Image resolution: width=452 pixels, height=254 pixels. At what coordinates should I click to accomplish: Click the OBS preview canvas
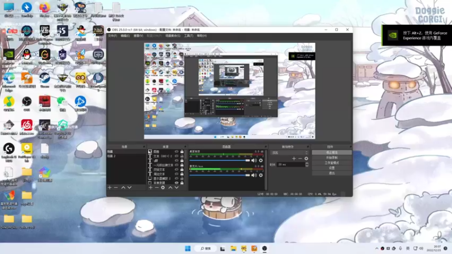click(229, 91)
